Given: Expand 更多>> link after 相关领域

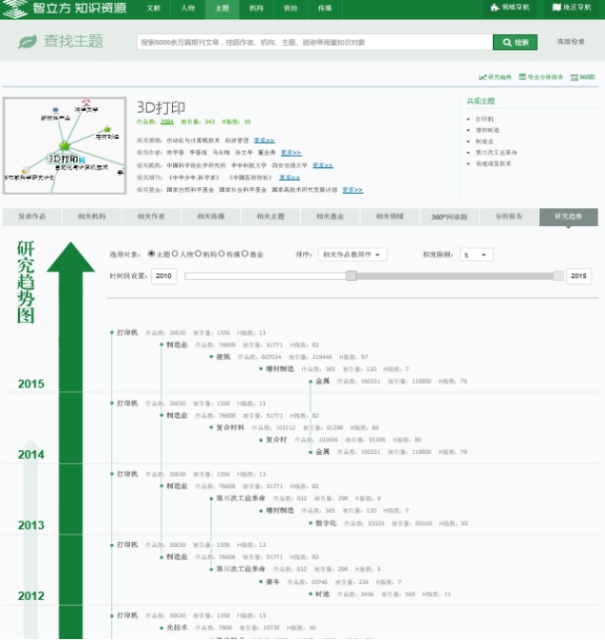Looking at the screenshot, I should [x=264, y=140].
